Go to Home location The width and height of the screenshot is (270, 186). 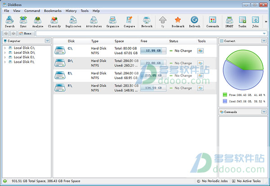coord(26,33)
